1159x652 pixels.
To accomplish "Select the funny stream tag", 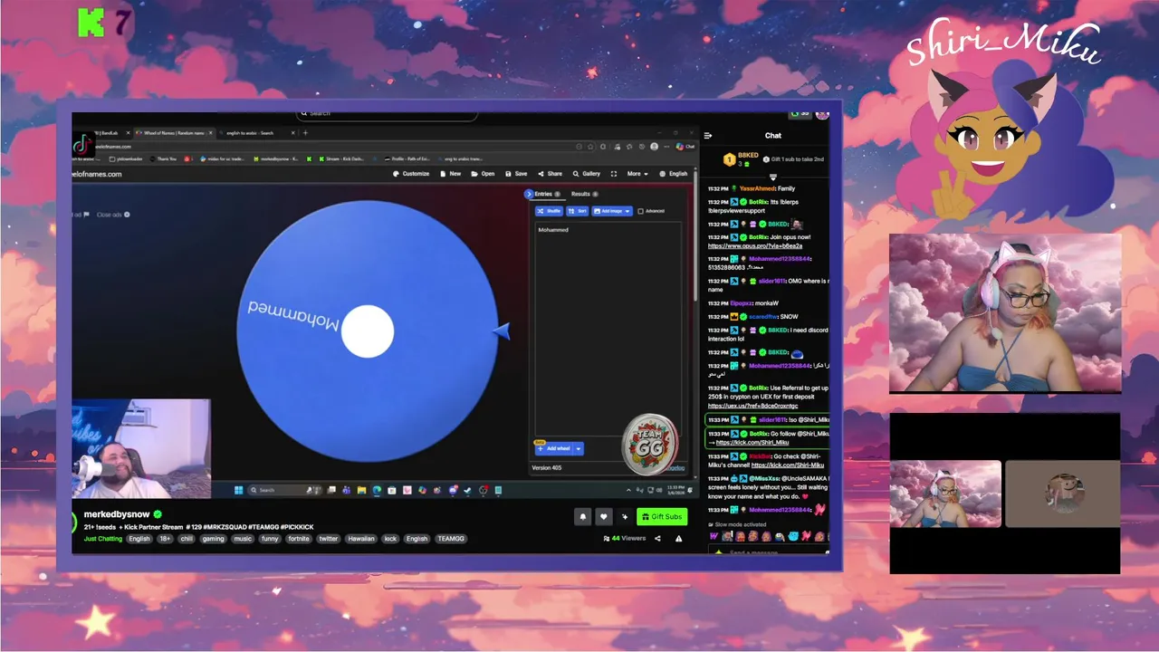I will point(270,539).
